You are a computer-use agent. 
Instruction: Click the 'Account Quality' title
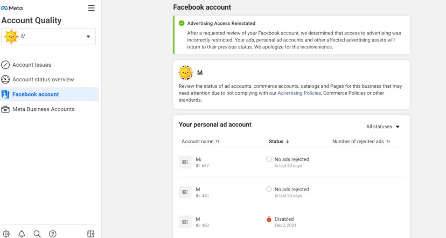click(31, 20)
